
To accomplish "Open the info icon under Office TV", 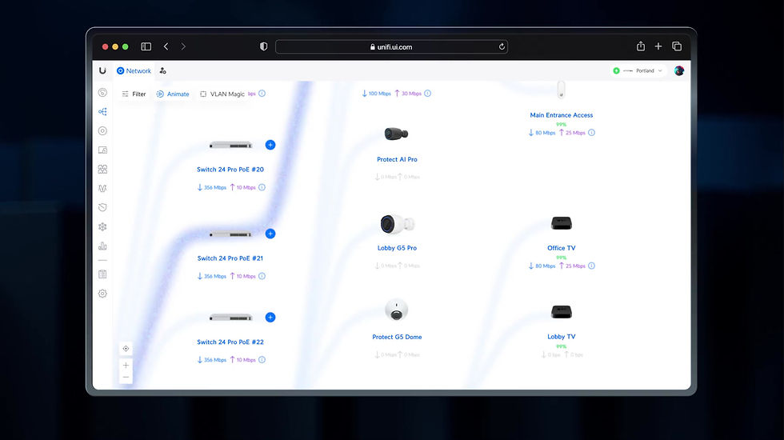I will (x=591, y=266).
